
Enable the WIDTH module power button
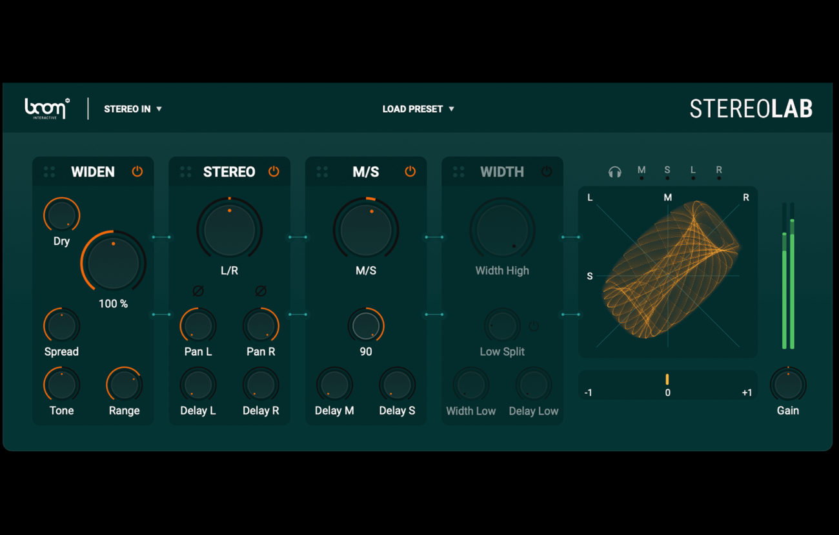point(547,171)
